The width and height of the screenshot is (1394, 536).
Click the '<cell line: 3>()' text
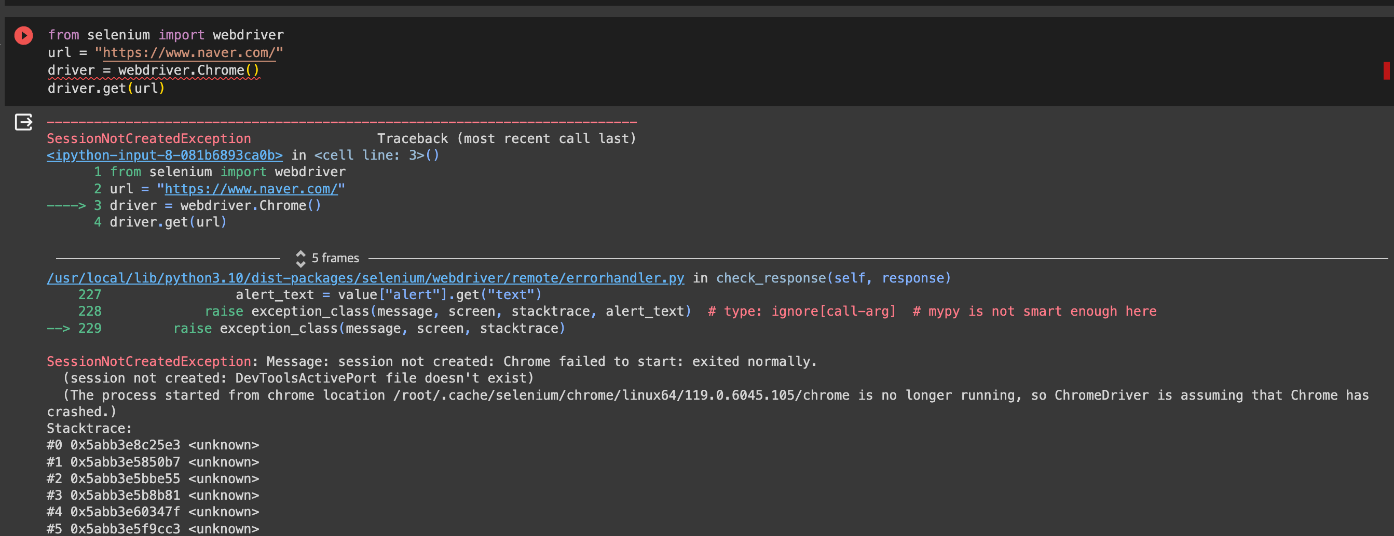click(x=377, y=155)
